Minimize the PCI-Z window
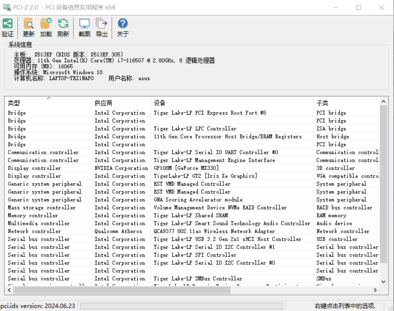 [336, 7]
